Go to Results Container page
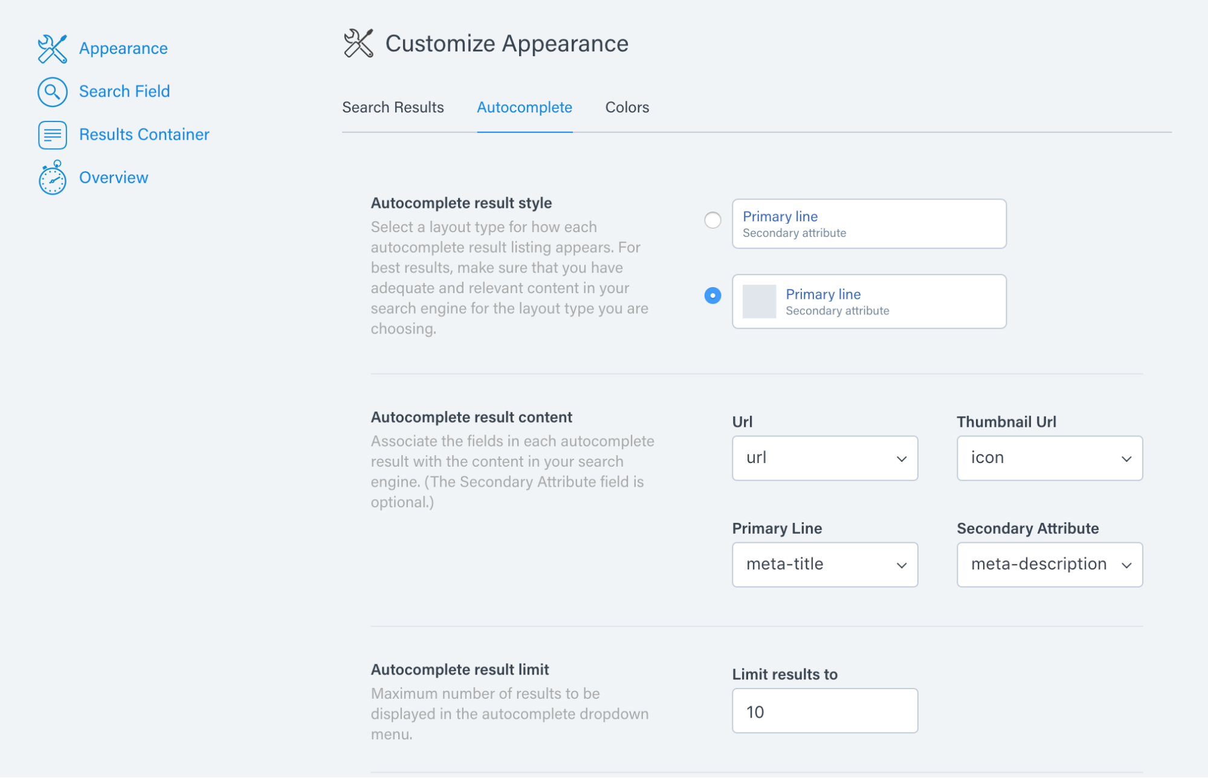 [x=144, y=134]
